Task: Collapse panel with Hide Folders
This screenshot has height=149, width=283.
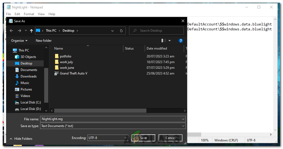Action: [x=21, y=138]
